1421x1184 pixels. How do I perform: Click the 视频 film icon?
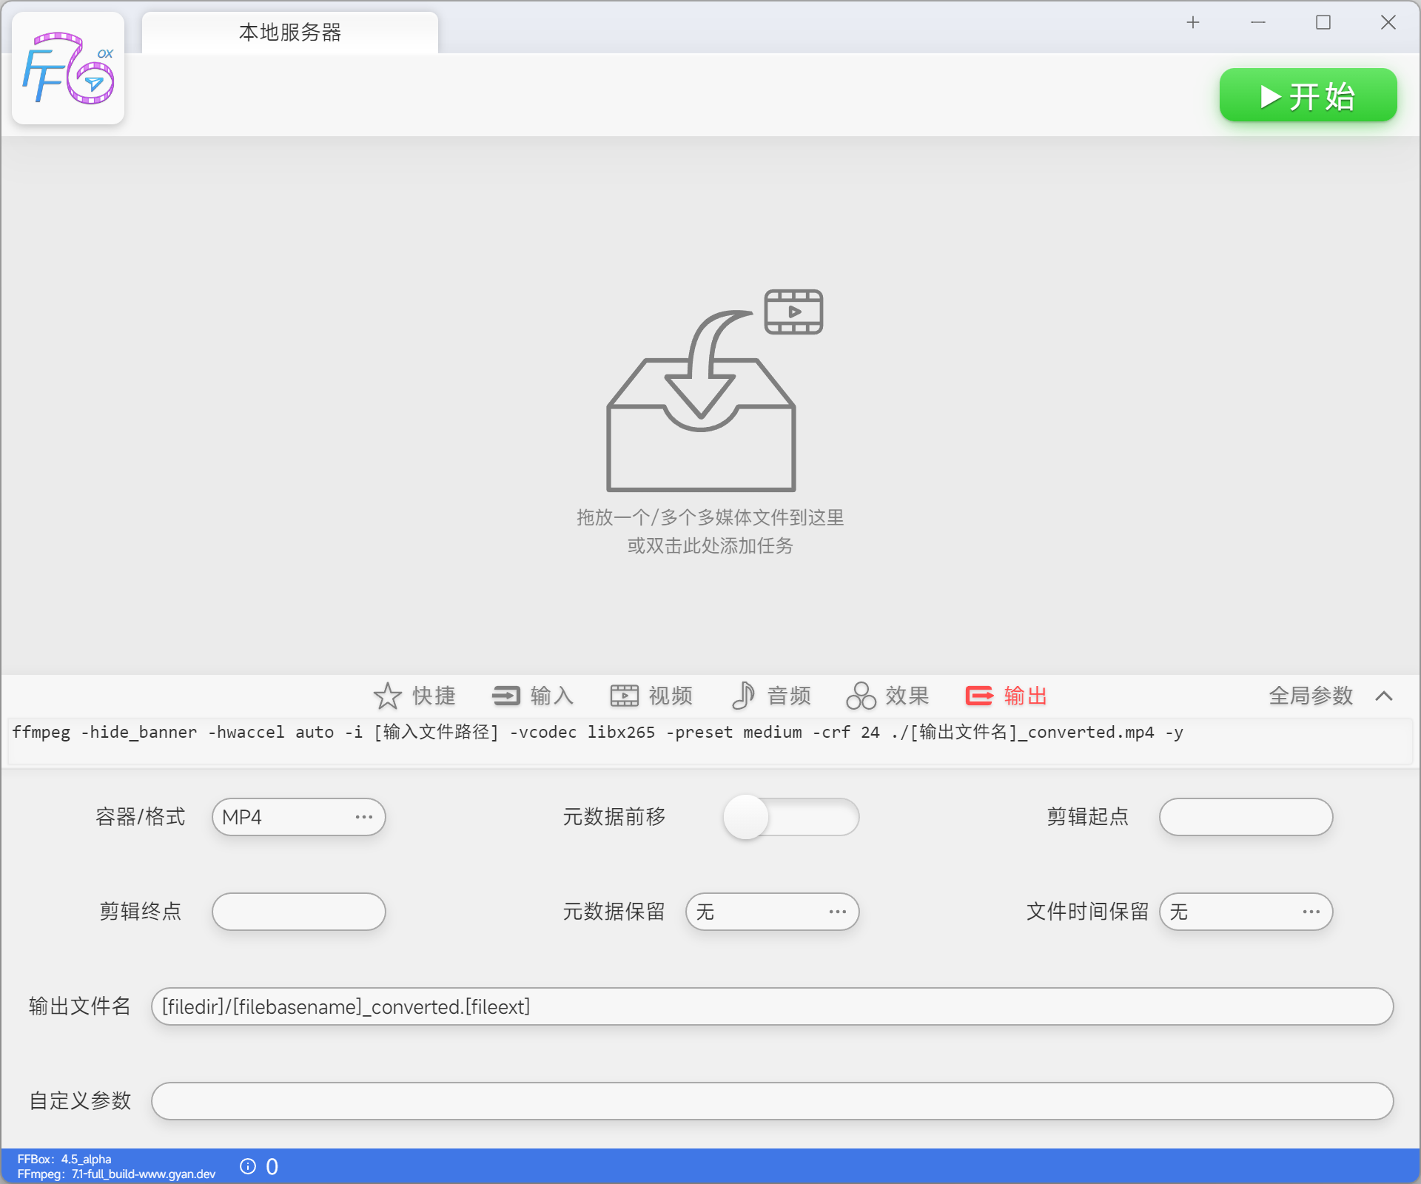pos(624,696)
